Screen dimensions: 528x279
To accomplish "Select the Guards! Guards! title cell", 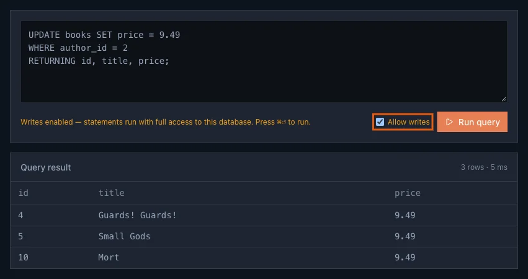I will pyautogui.click(x=137, y=215).
